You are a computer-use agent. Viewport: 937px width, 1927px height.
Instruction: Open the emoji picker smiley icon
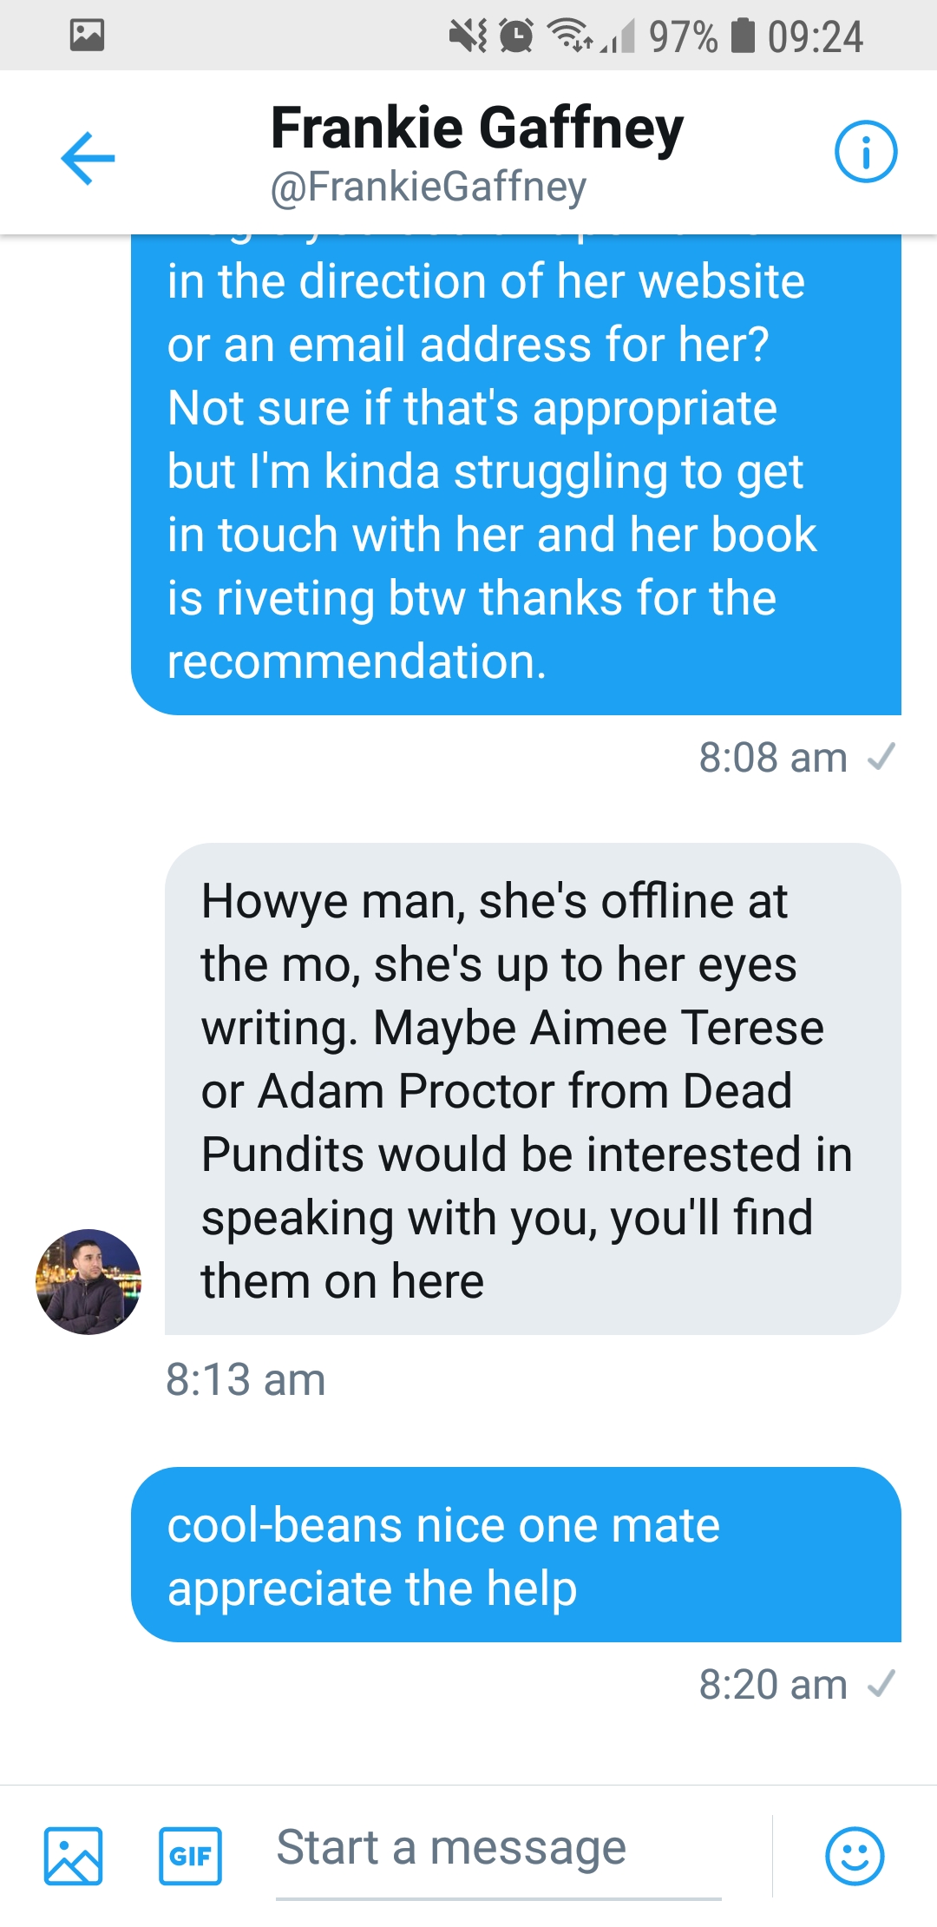point(855,1856)
